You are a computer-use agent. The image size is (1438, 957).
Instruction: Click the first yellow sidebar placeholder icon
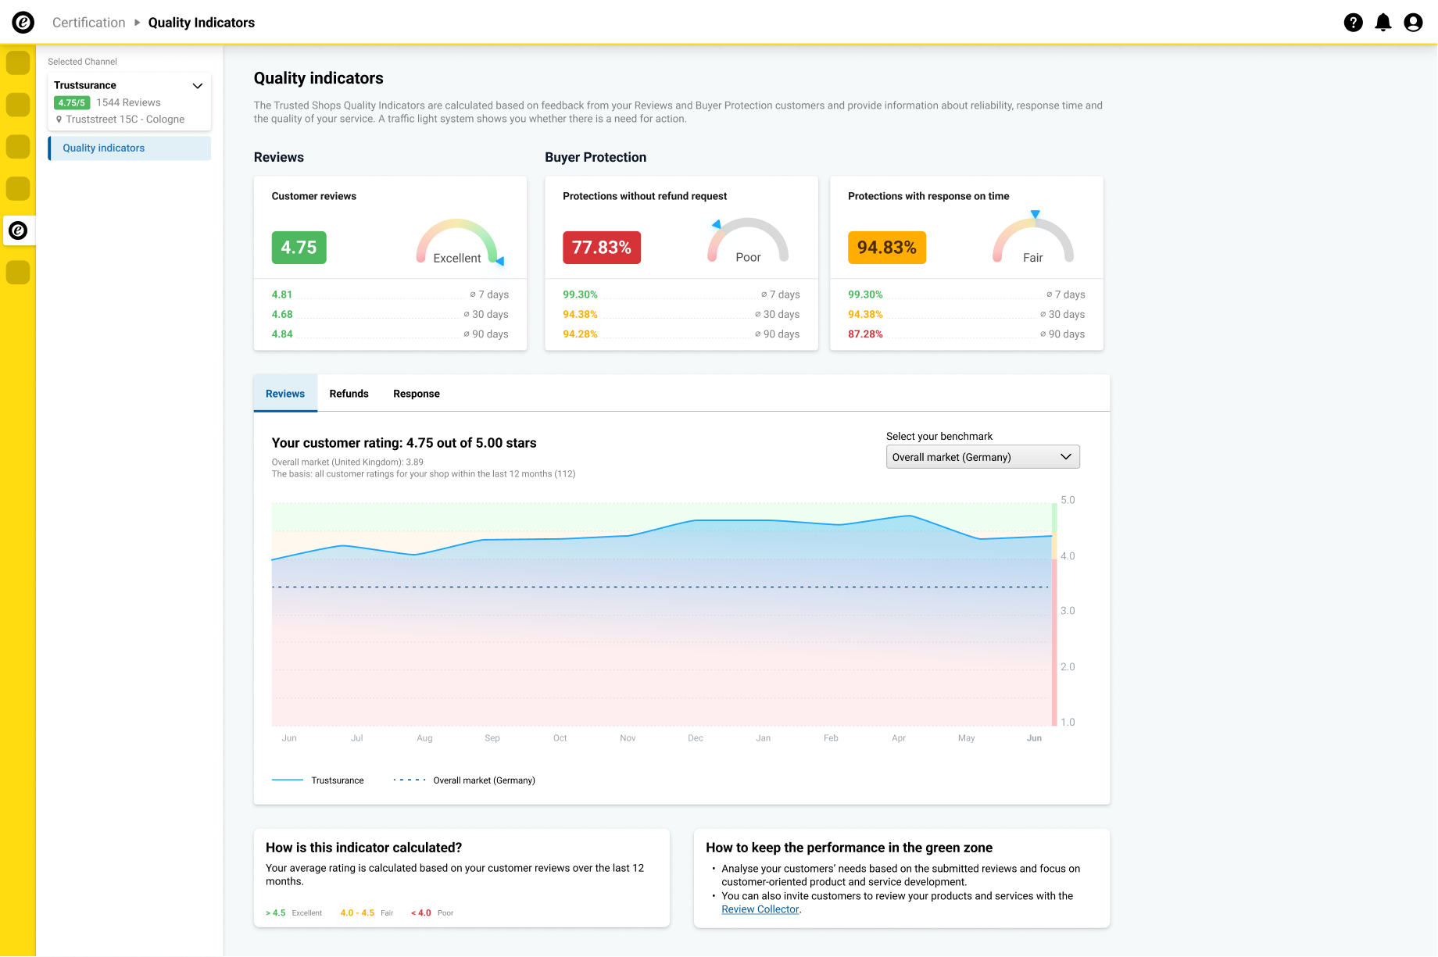pos(18,62)
